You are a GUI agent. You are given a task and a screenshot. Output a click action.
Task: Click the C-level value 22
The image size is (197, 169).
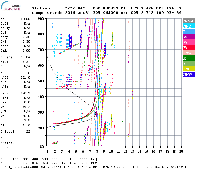(x=28, y=132)
